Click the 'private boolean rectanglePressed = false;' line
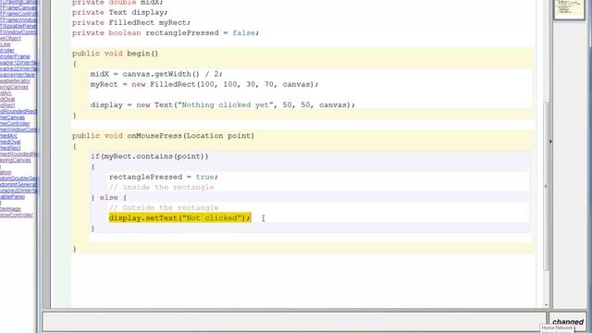 coord(166,33)
